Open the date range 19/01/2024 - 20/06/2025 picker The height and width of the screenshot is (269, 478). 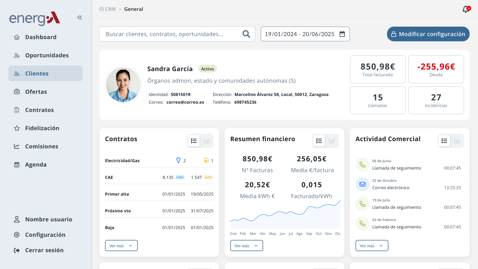(x=300, y=34)
